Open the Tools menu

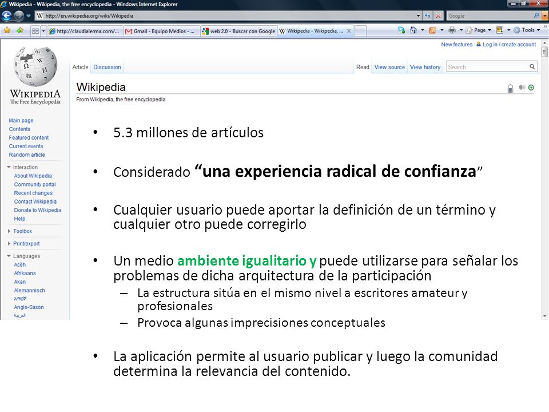[x=527, y=30]
